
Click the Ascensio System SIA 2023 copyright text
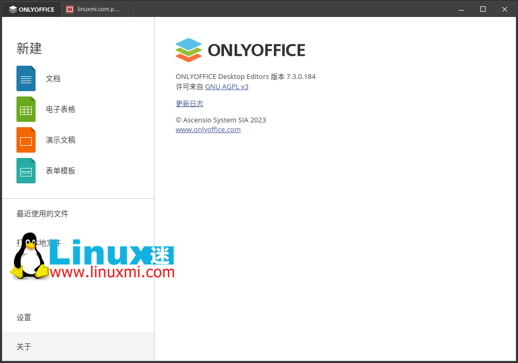click(x=221, y=120)
